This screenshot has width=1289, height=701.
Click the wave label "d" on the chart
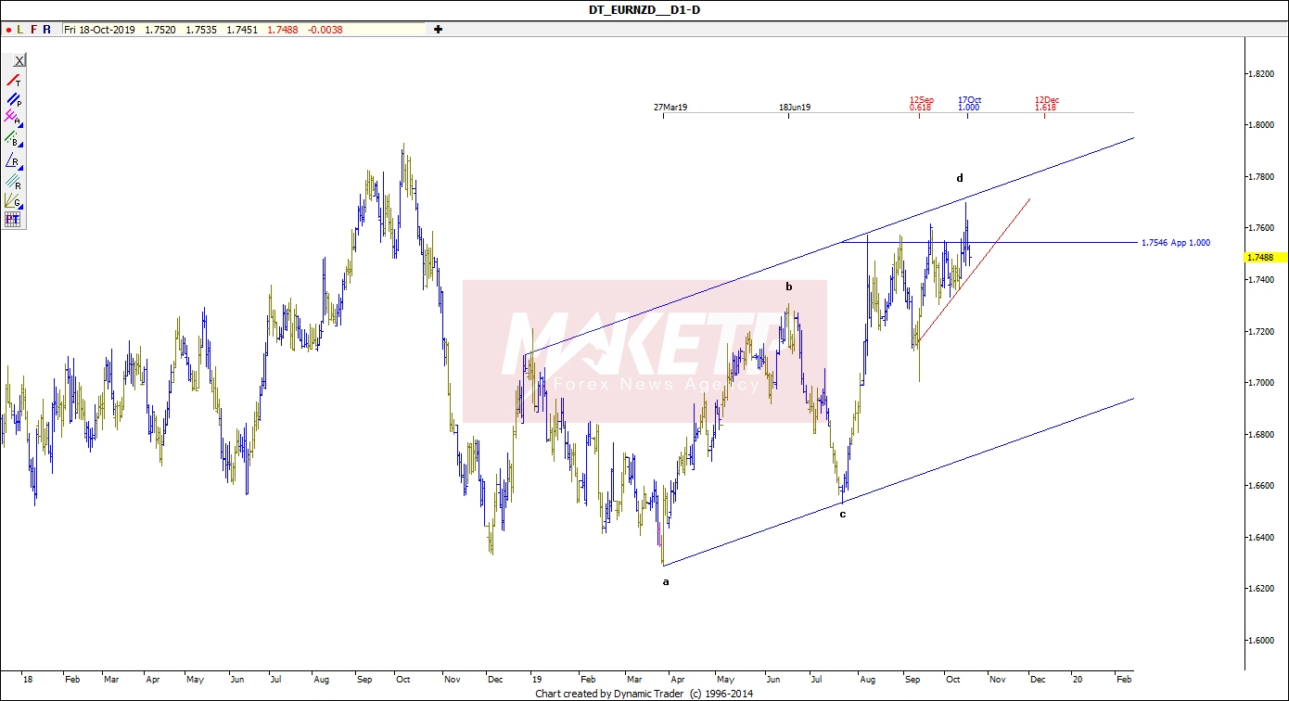(960, 178)
